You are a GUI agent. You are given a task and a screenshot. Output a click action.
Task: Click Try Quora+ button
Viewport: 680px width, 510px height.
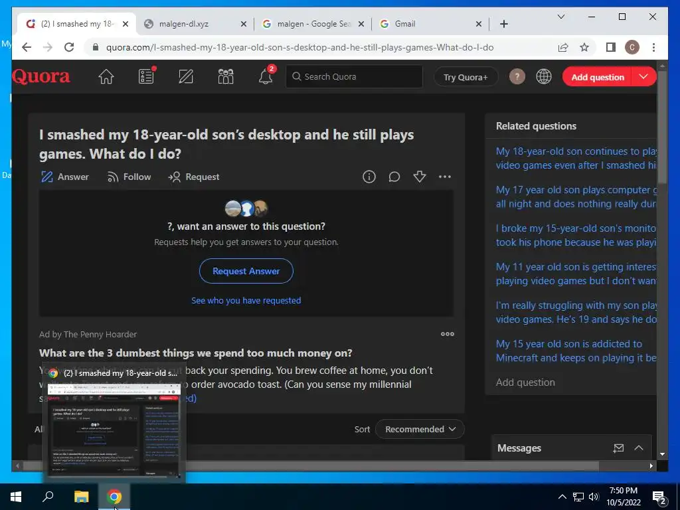click(466, 77)
